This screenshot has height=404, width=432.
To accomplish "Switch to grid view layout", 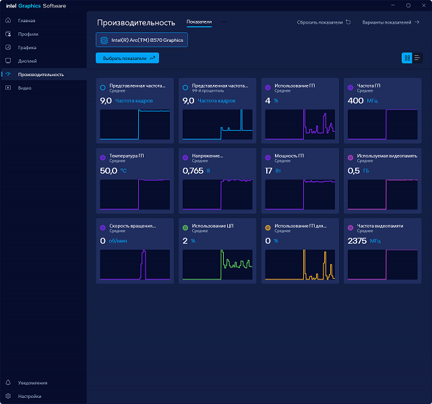I will (407, 58).
